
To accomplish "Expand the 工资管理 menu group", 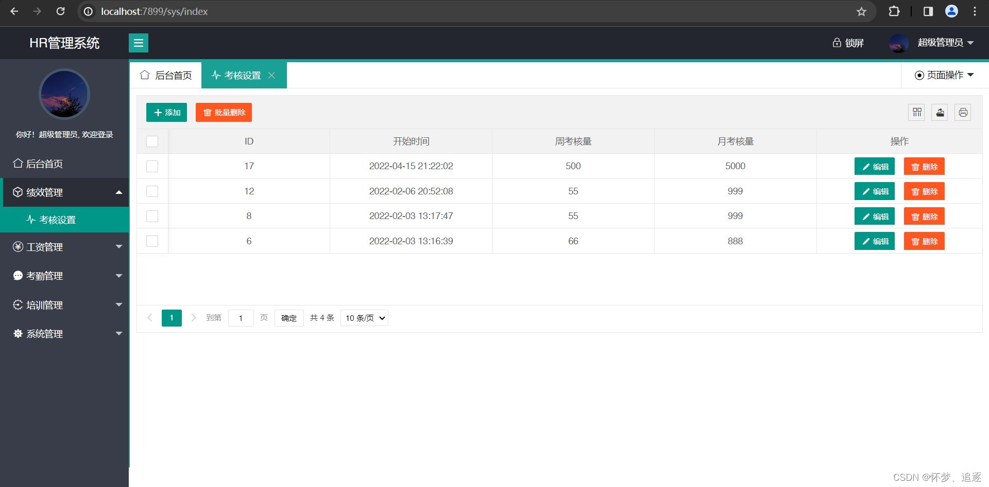I will tap(64, 247).
